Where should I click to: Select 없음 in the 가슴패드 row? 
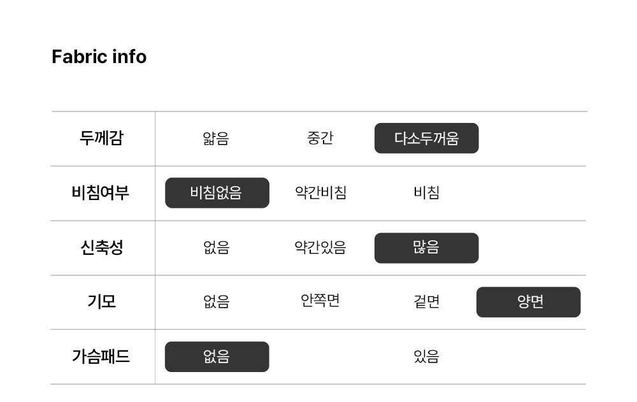coord(217,357)
